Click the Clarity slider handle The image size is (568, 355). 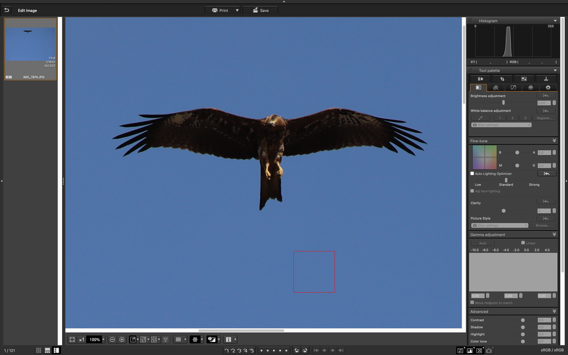click(503, 211)
